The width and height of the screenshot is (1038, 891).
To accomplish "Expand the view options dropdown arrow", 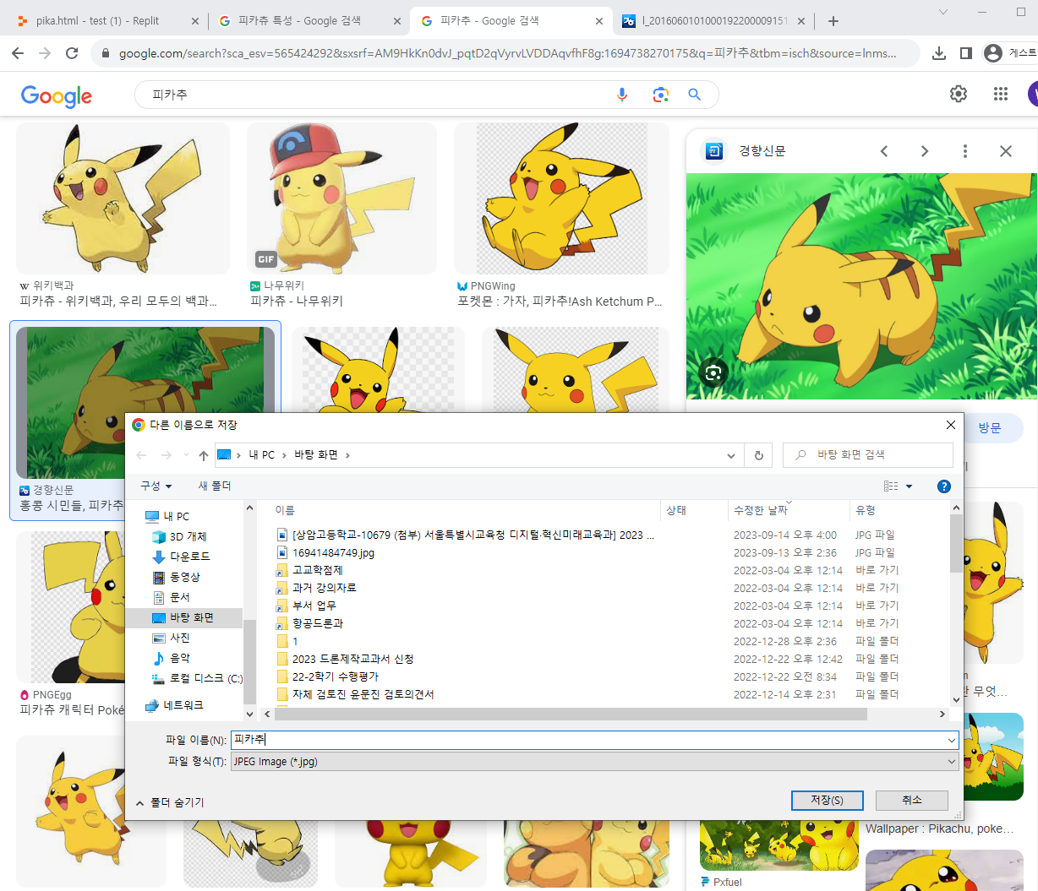I will pos(910,486).
